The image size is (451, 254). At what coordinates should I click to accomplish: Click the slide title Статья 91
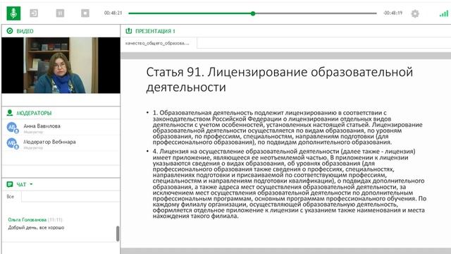click(x=279, y=80)
